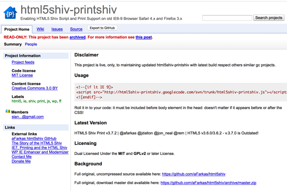
Task: Click the Export to GitHub button
Action: click(102, 28)
